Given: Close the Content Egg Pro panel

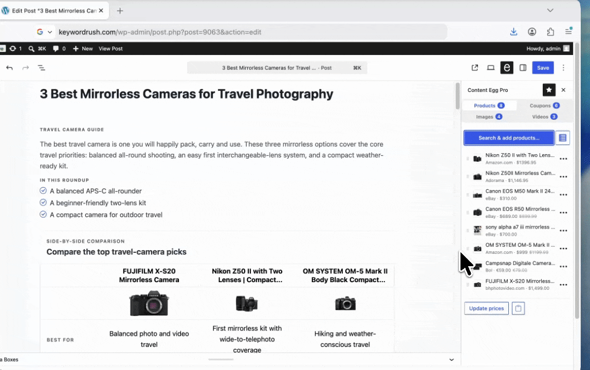Looking at the screenshot, I should tap(563, 90).
